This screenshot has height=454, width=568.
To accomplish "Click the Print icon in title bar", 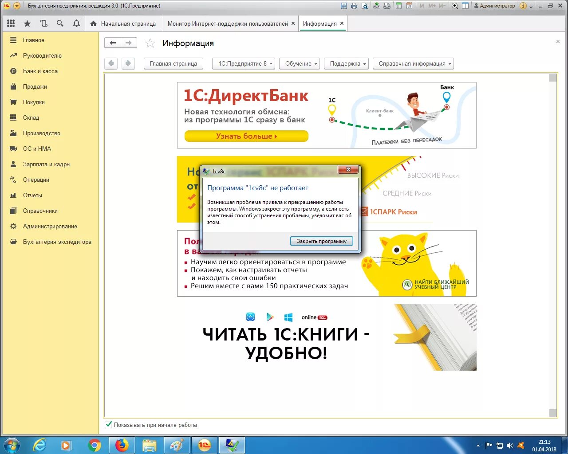I will click(x=354, y=6).
